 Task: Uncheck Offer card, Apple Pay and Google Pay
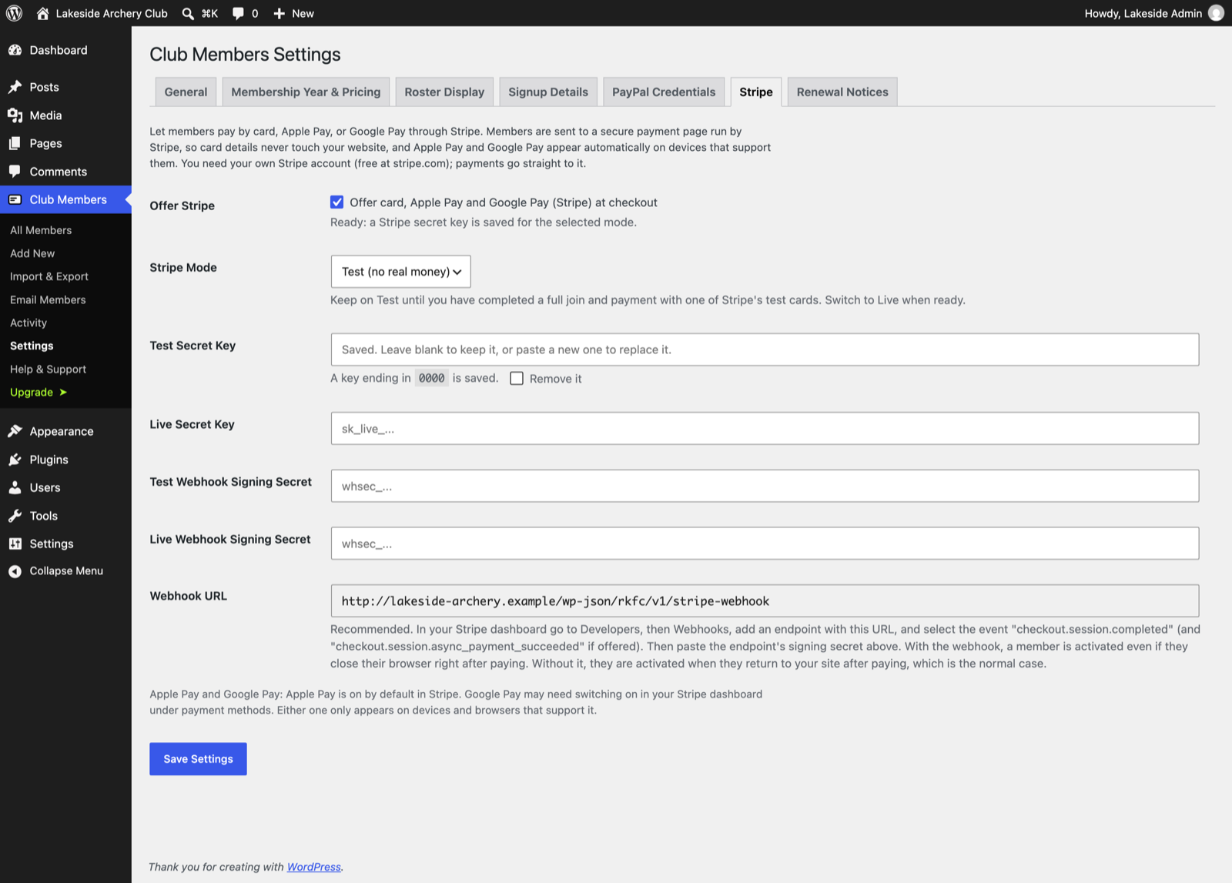pos(336,202)
